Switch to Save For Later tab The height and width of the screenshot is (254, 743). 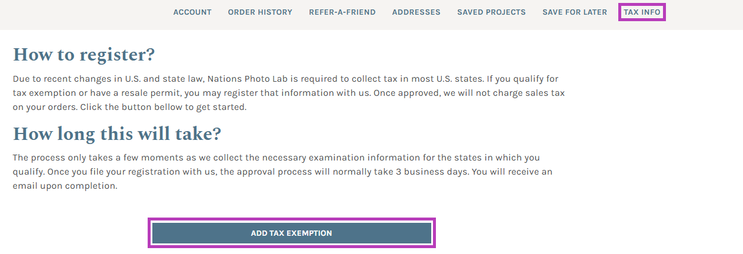574,12
